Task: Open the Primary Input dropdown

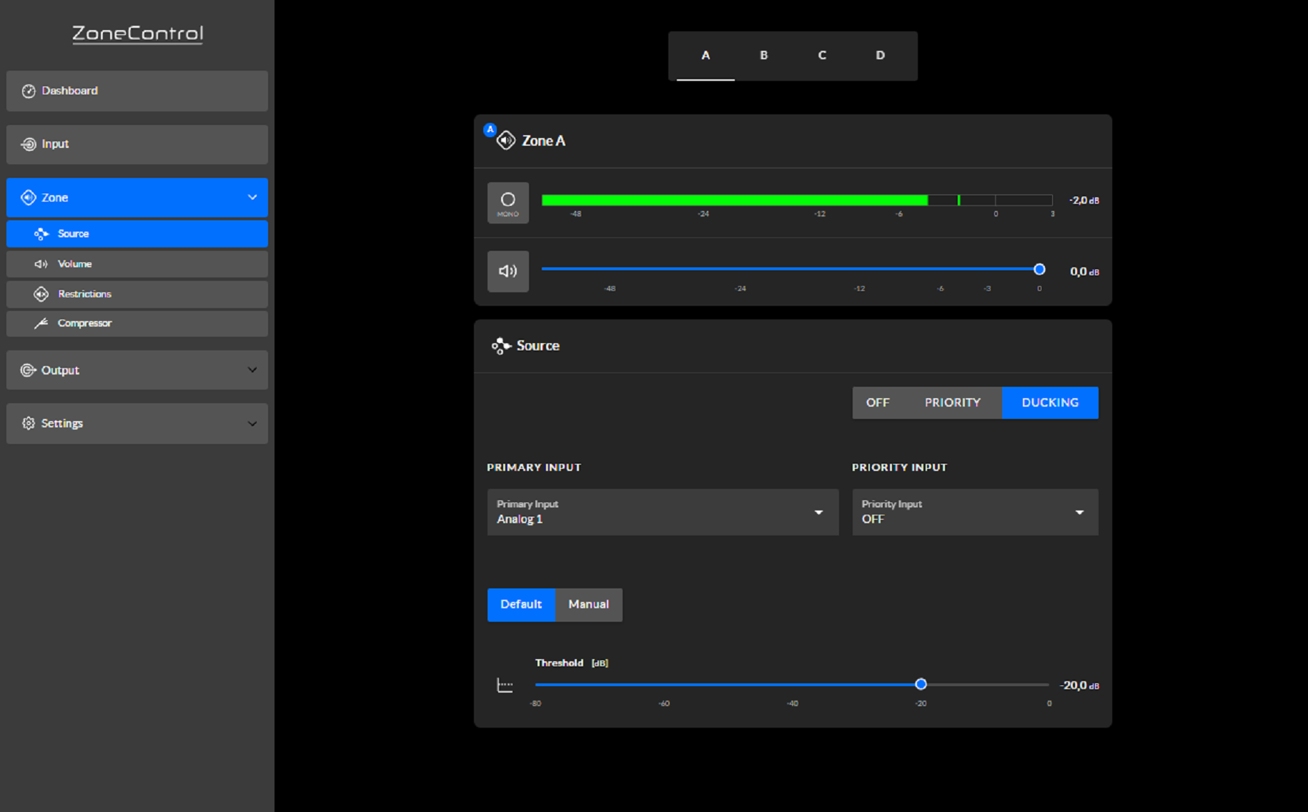Action: coord(662,512)
